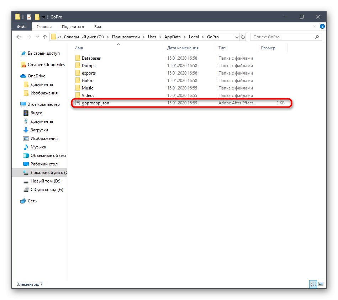Open the Музыка music note icon
The image size is (338, 300).
[26, 147]
